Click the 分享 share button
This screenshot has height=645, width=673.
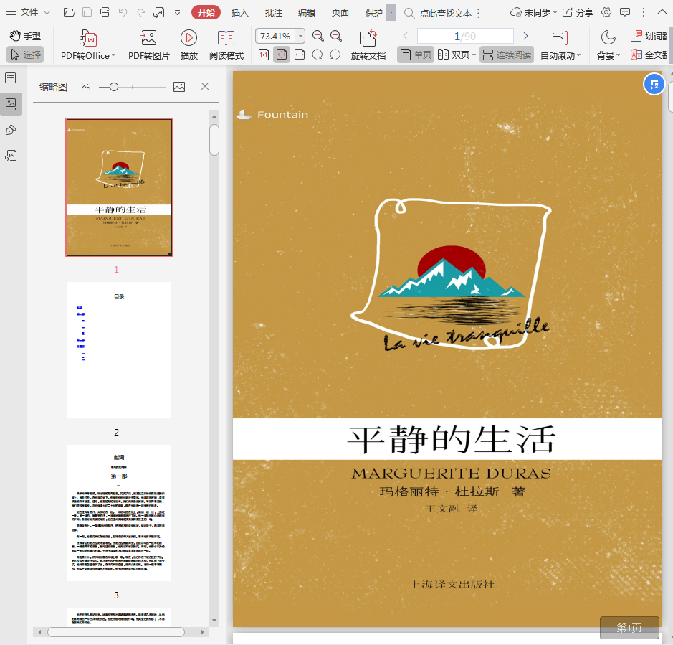point(578,12)
